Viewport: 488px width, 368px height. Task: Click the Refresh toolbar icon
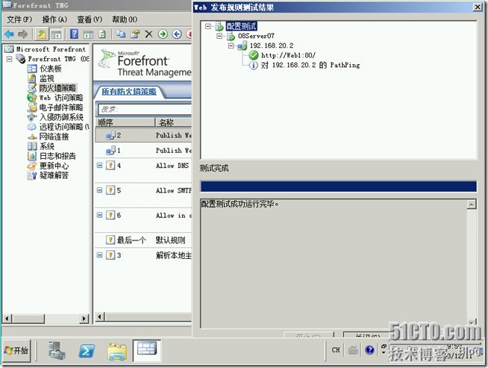point(102,34)
